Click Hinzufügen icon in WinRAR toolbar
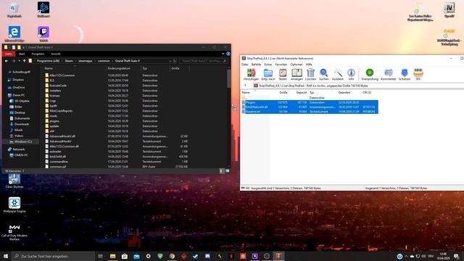The height and width of the screenshot is (261, 464). tap(251, 74)
